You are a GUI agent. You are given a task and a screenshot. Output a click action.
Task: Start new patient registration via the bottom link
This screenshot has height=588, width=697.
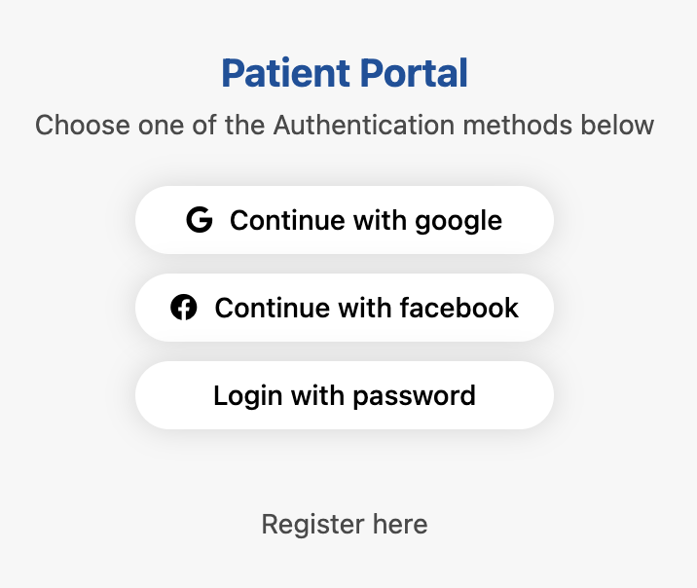pos(345,525)
